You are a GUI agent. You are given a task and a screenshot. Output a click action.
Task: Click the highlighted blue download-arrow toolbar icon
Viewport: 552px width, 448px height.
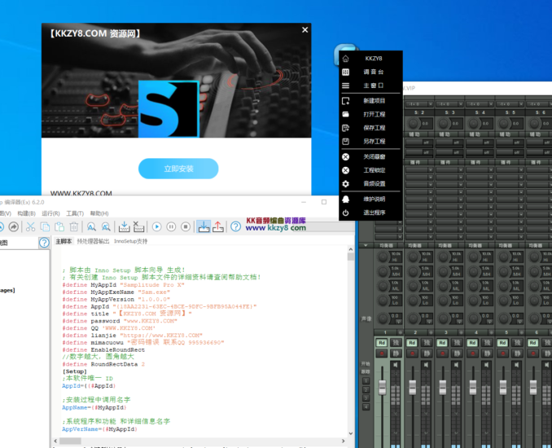coord(204,226)
